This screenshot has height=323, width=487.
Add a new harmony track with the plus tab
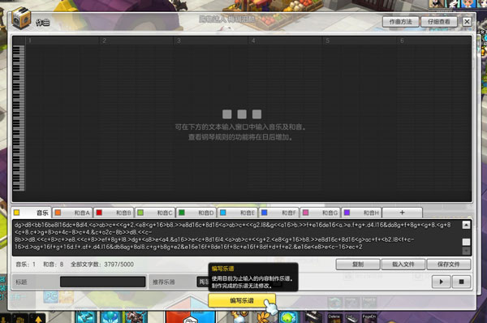click(x=403, y=213)
